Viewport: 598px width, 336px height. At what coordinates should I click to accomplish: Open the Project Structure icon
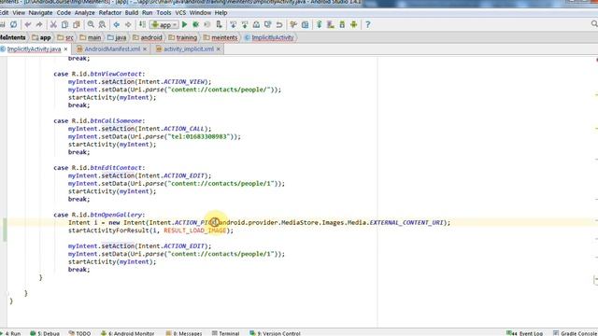(x=306, y=25)
